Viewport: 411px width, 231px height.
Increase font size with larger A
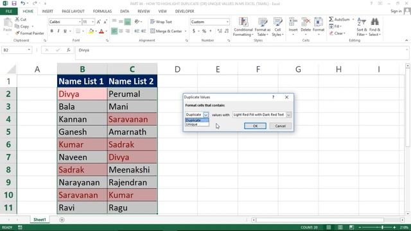coord(98,22)
